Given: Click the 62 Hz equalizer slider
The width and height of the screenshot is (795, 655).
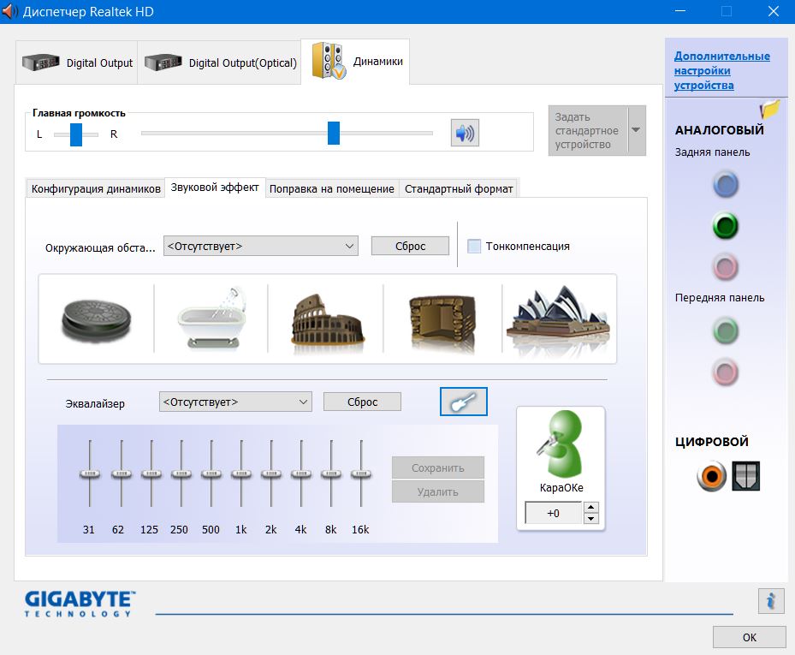Looking at the screenshot, I should (122, 473).
